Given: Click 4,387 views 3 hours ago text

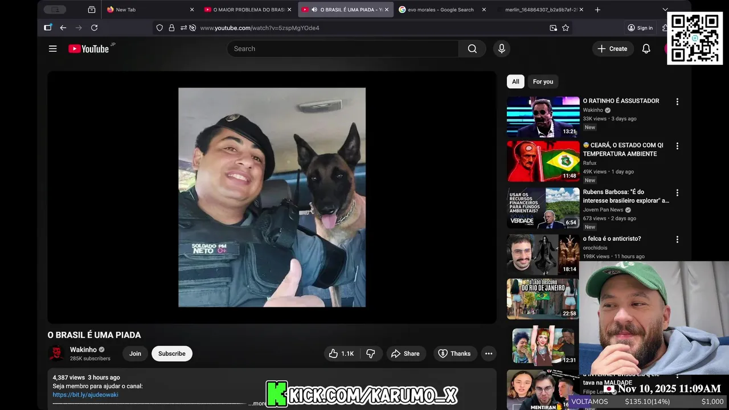Looking at the screenshot, I should click(86, 378).
